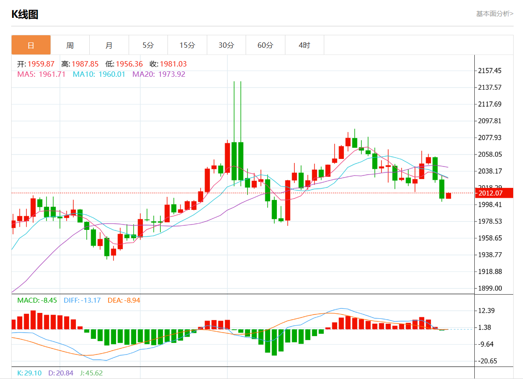Click the MA5 indicator label

(x=42, y=74)
